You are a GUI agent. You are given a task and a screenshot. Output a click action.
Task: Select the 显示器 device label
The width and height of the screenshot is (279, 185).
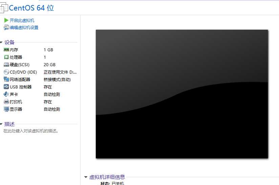[16, 109]
